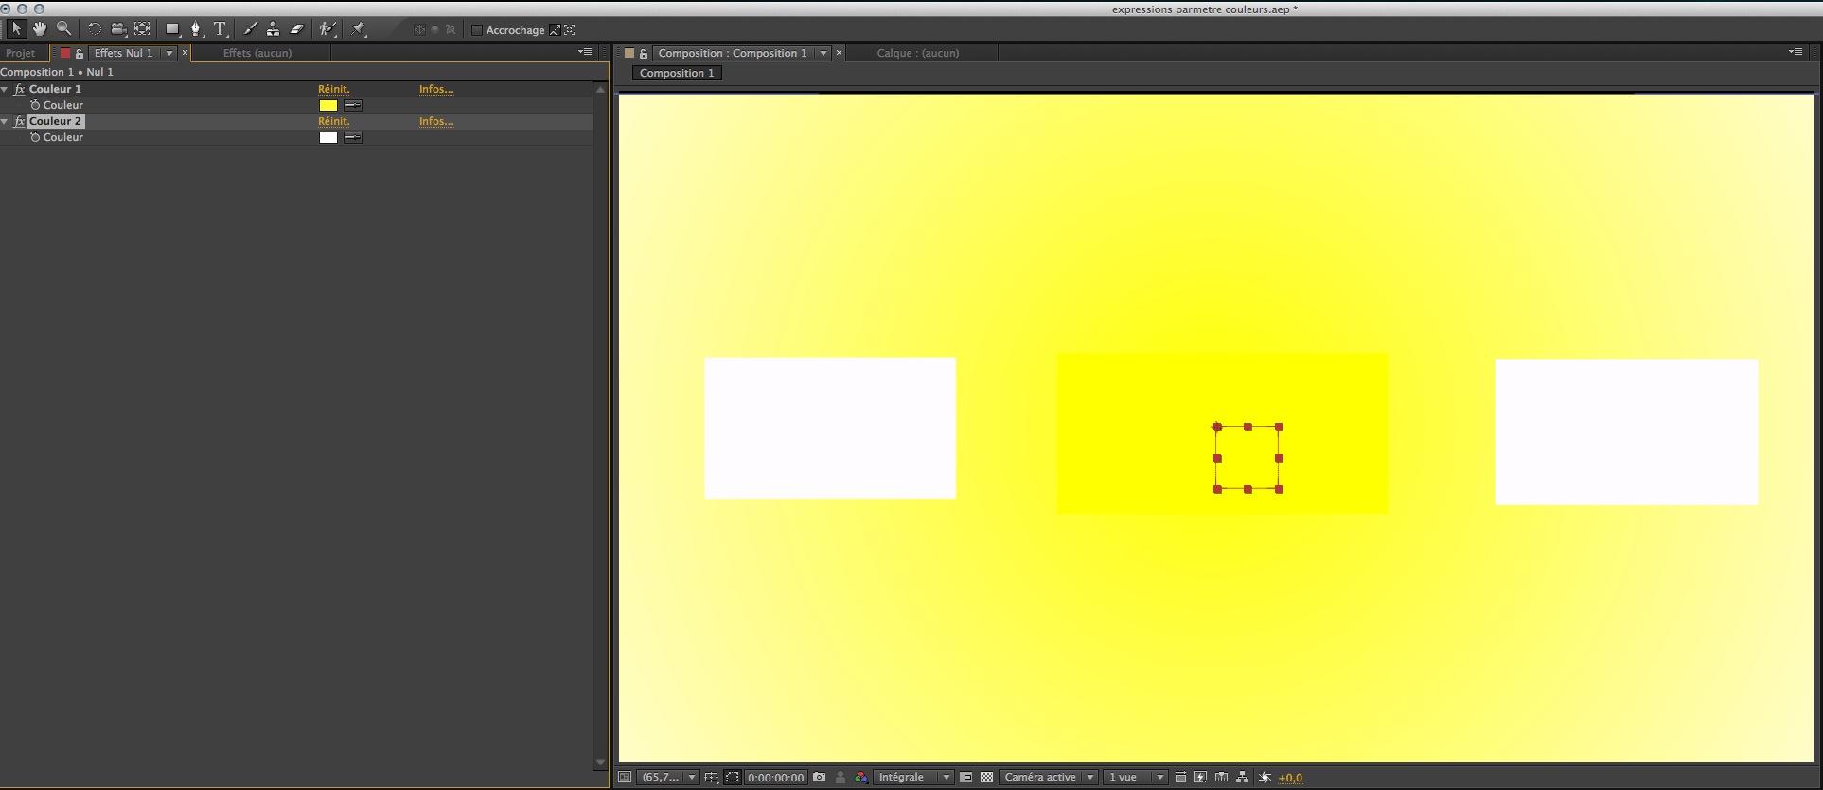
Task: Select the Eraser tool
Action: tap(296, 29)
